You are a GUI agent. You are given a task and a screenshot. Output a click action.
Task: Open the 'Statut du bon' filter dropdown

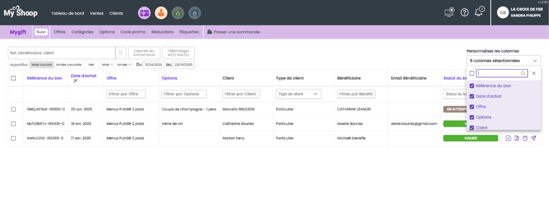pos(455,94)
